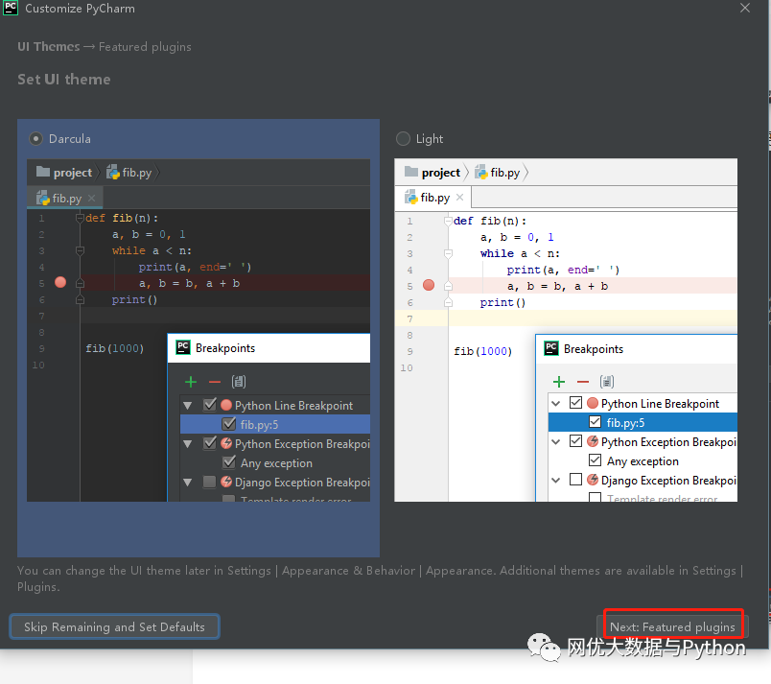
Task: Toggle Python Exception Breakpoint checkbox in Darcula preview
Action: pyautogui.click(x=209, y=443)
